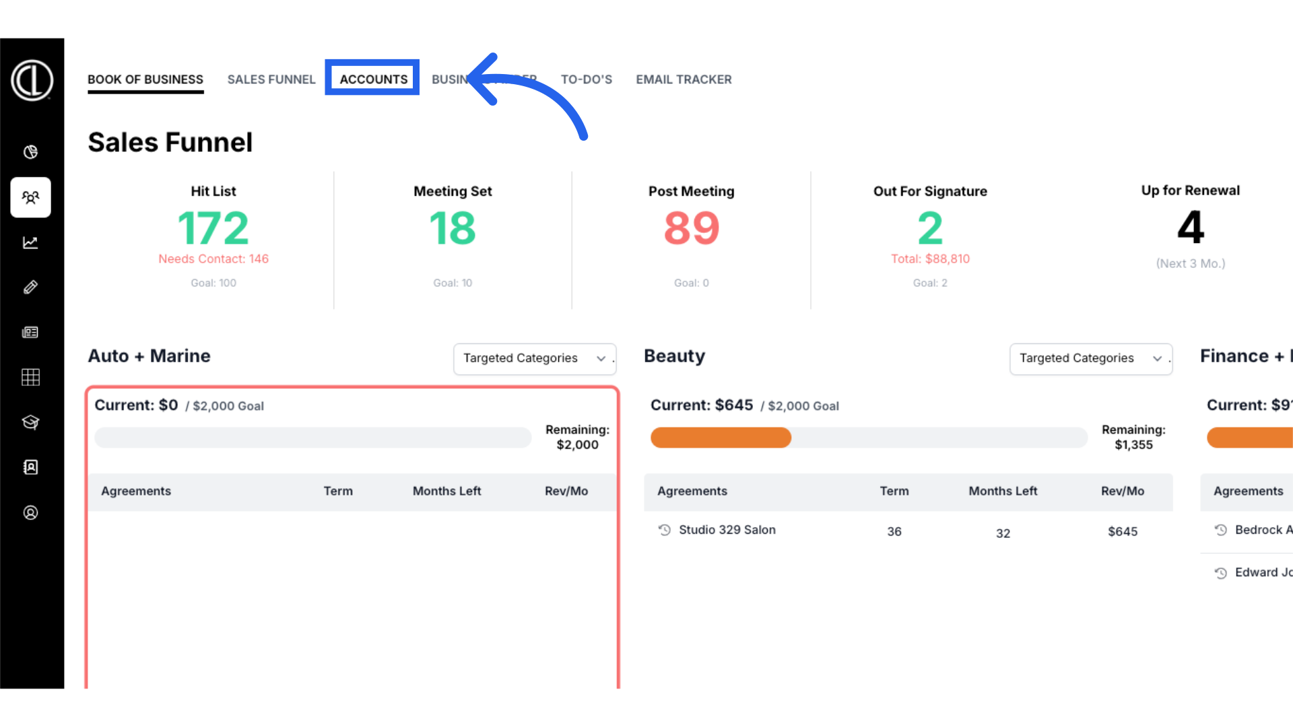Open the To-Do's tab

coord(586,79)
